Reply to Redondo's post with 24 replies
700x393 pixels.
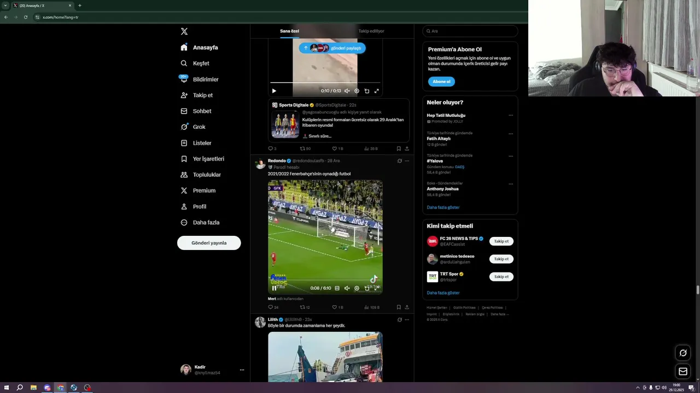(x=273, y=307)
